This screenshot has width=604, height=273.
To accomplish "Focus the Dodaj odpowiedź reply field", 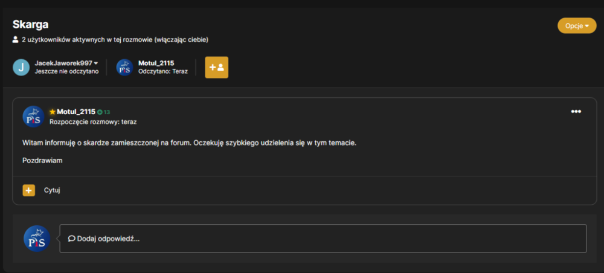I will (x=323, y=239).
